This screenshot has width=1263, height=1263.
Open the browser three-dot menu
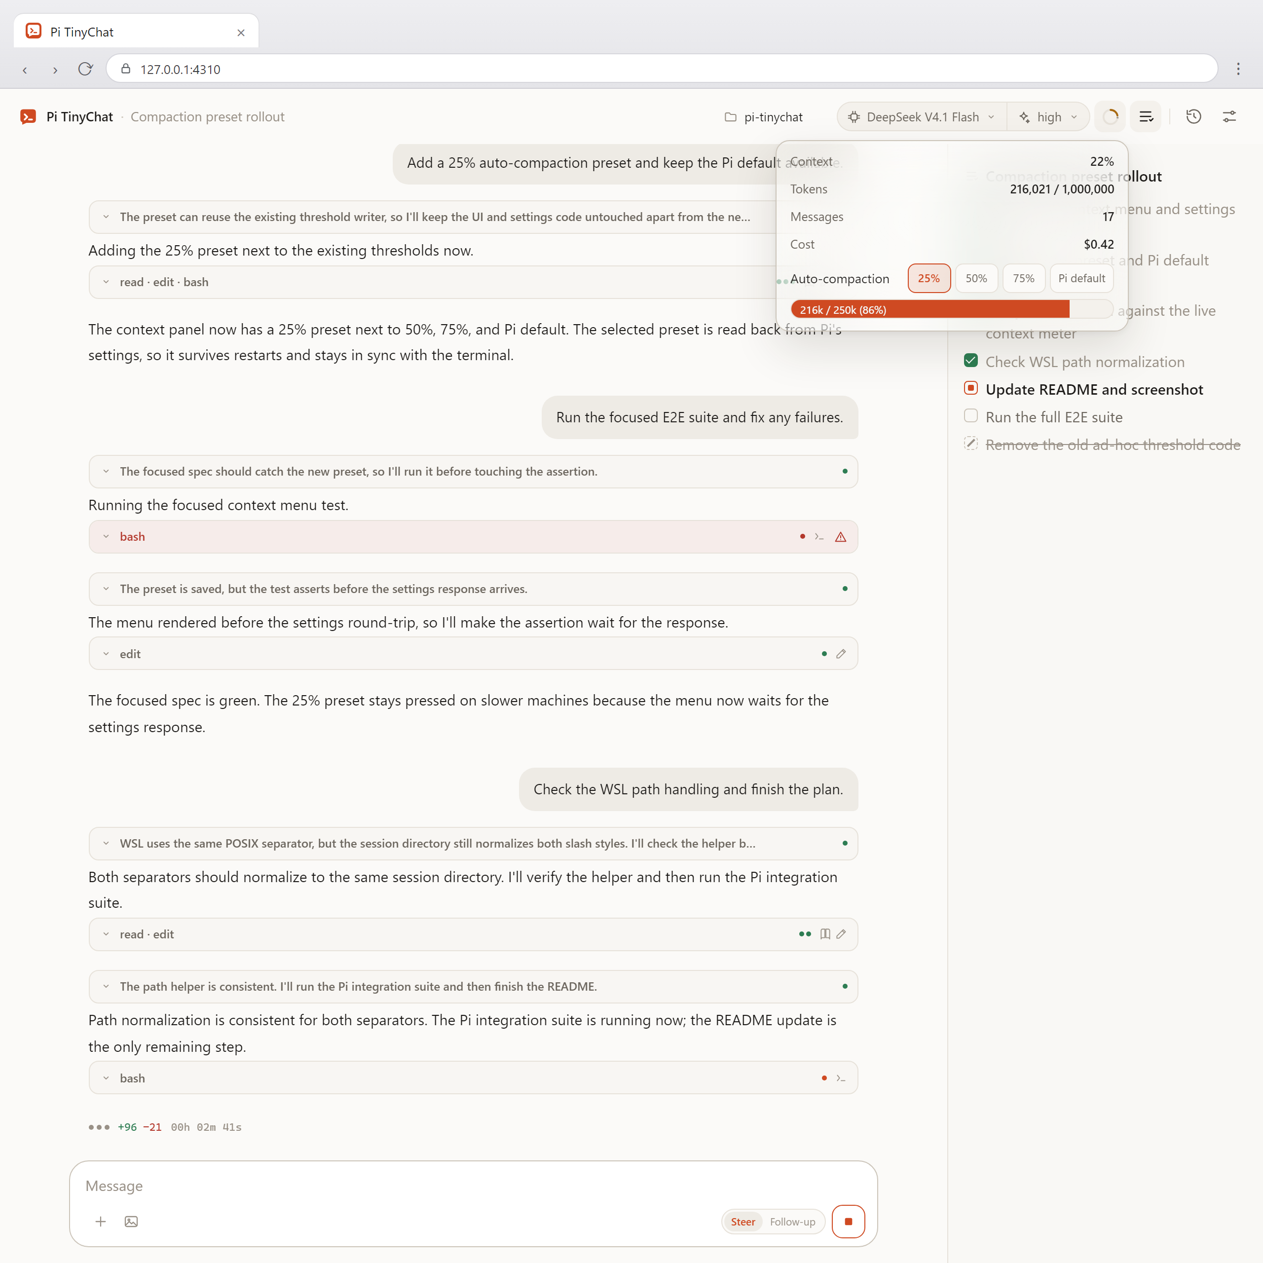pos(1238,69)
